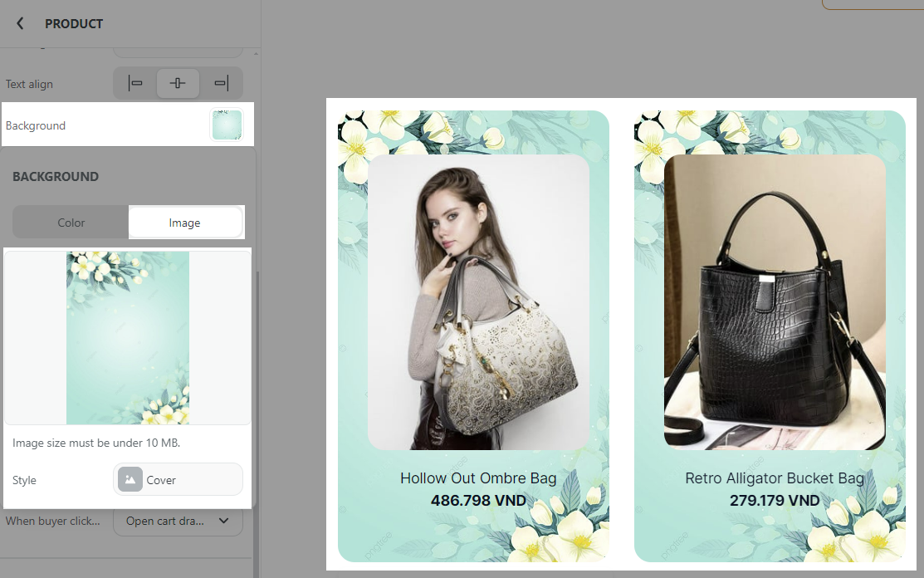
Task: Select the Image tab
Action: [x=184, y=223]
